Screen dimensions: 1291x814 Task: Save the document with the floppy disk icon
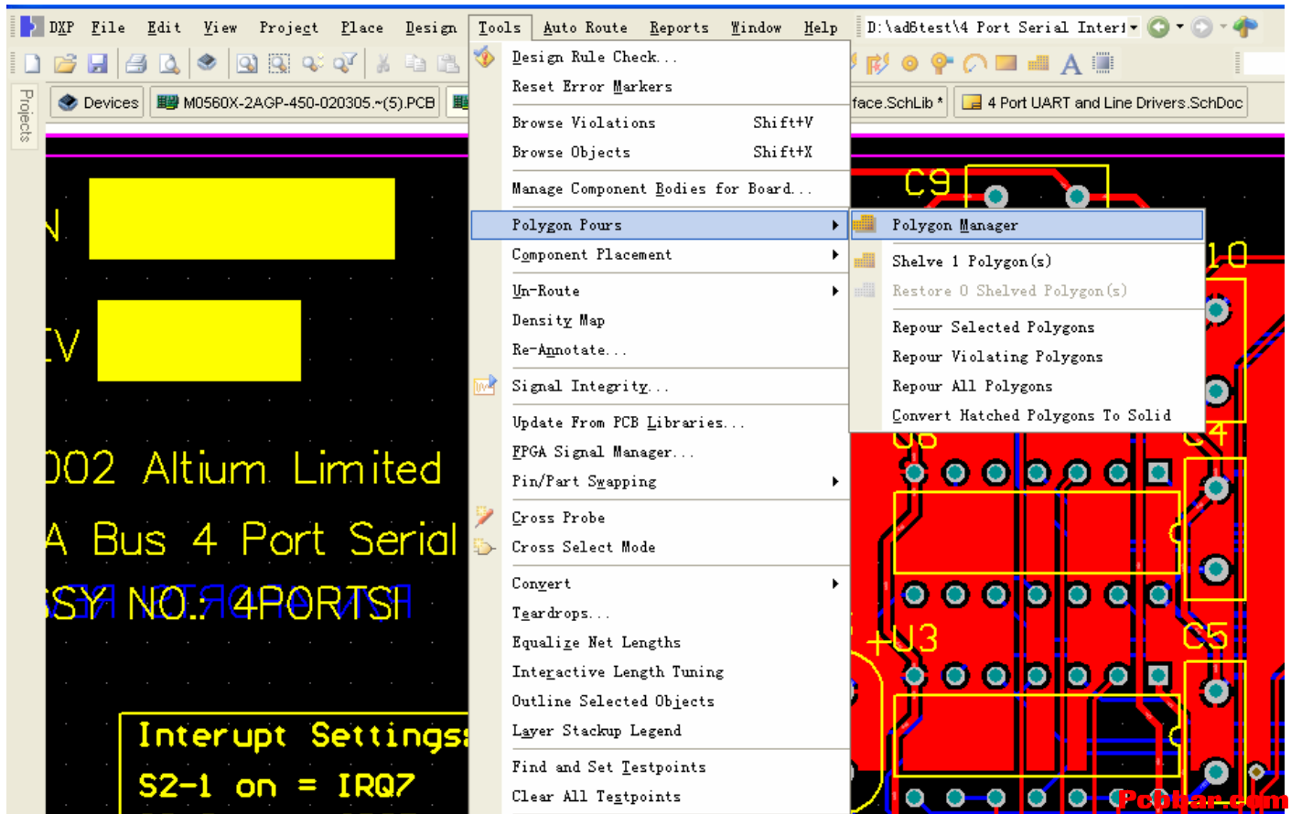pos(97,63)
